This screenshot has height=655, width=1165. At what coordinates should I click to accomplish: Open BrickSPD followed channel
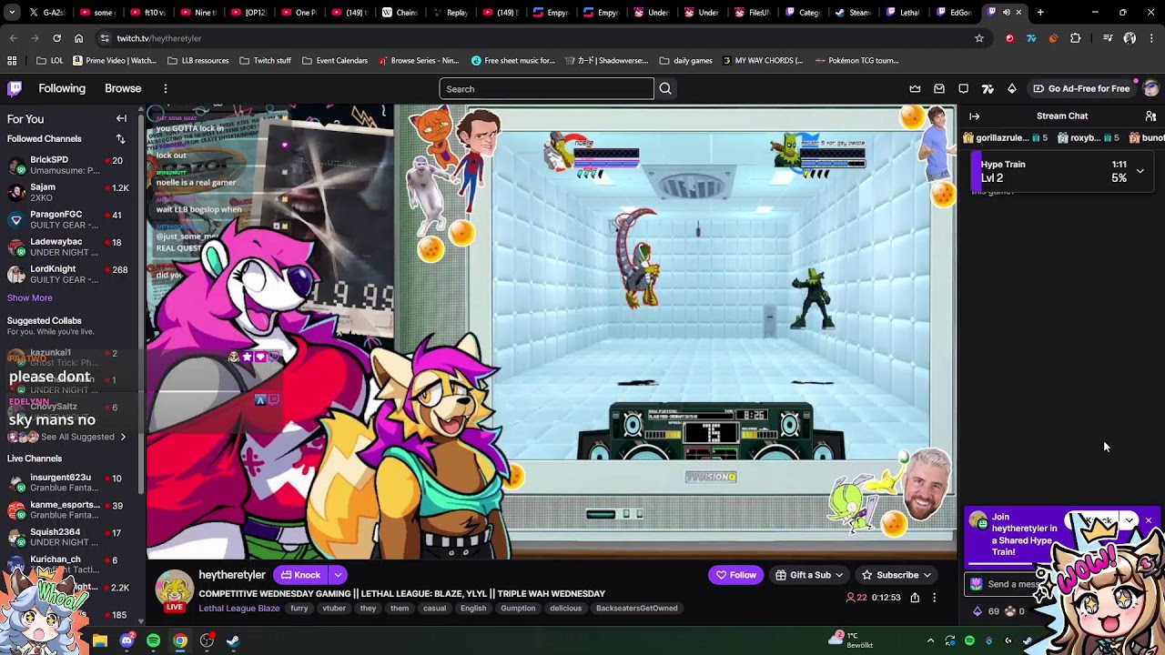(73, 165)
